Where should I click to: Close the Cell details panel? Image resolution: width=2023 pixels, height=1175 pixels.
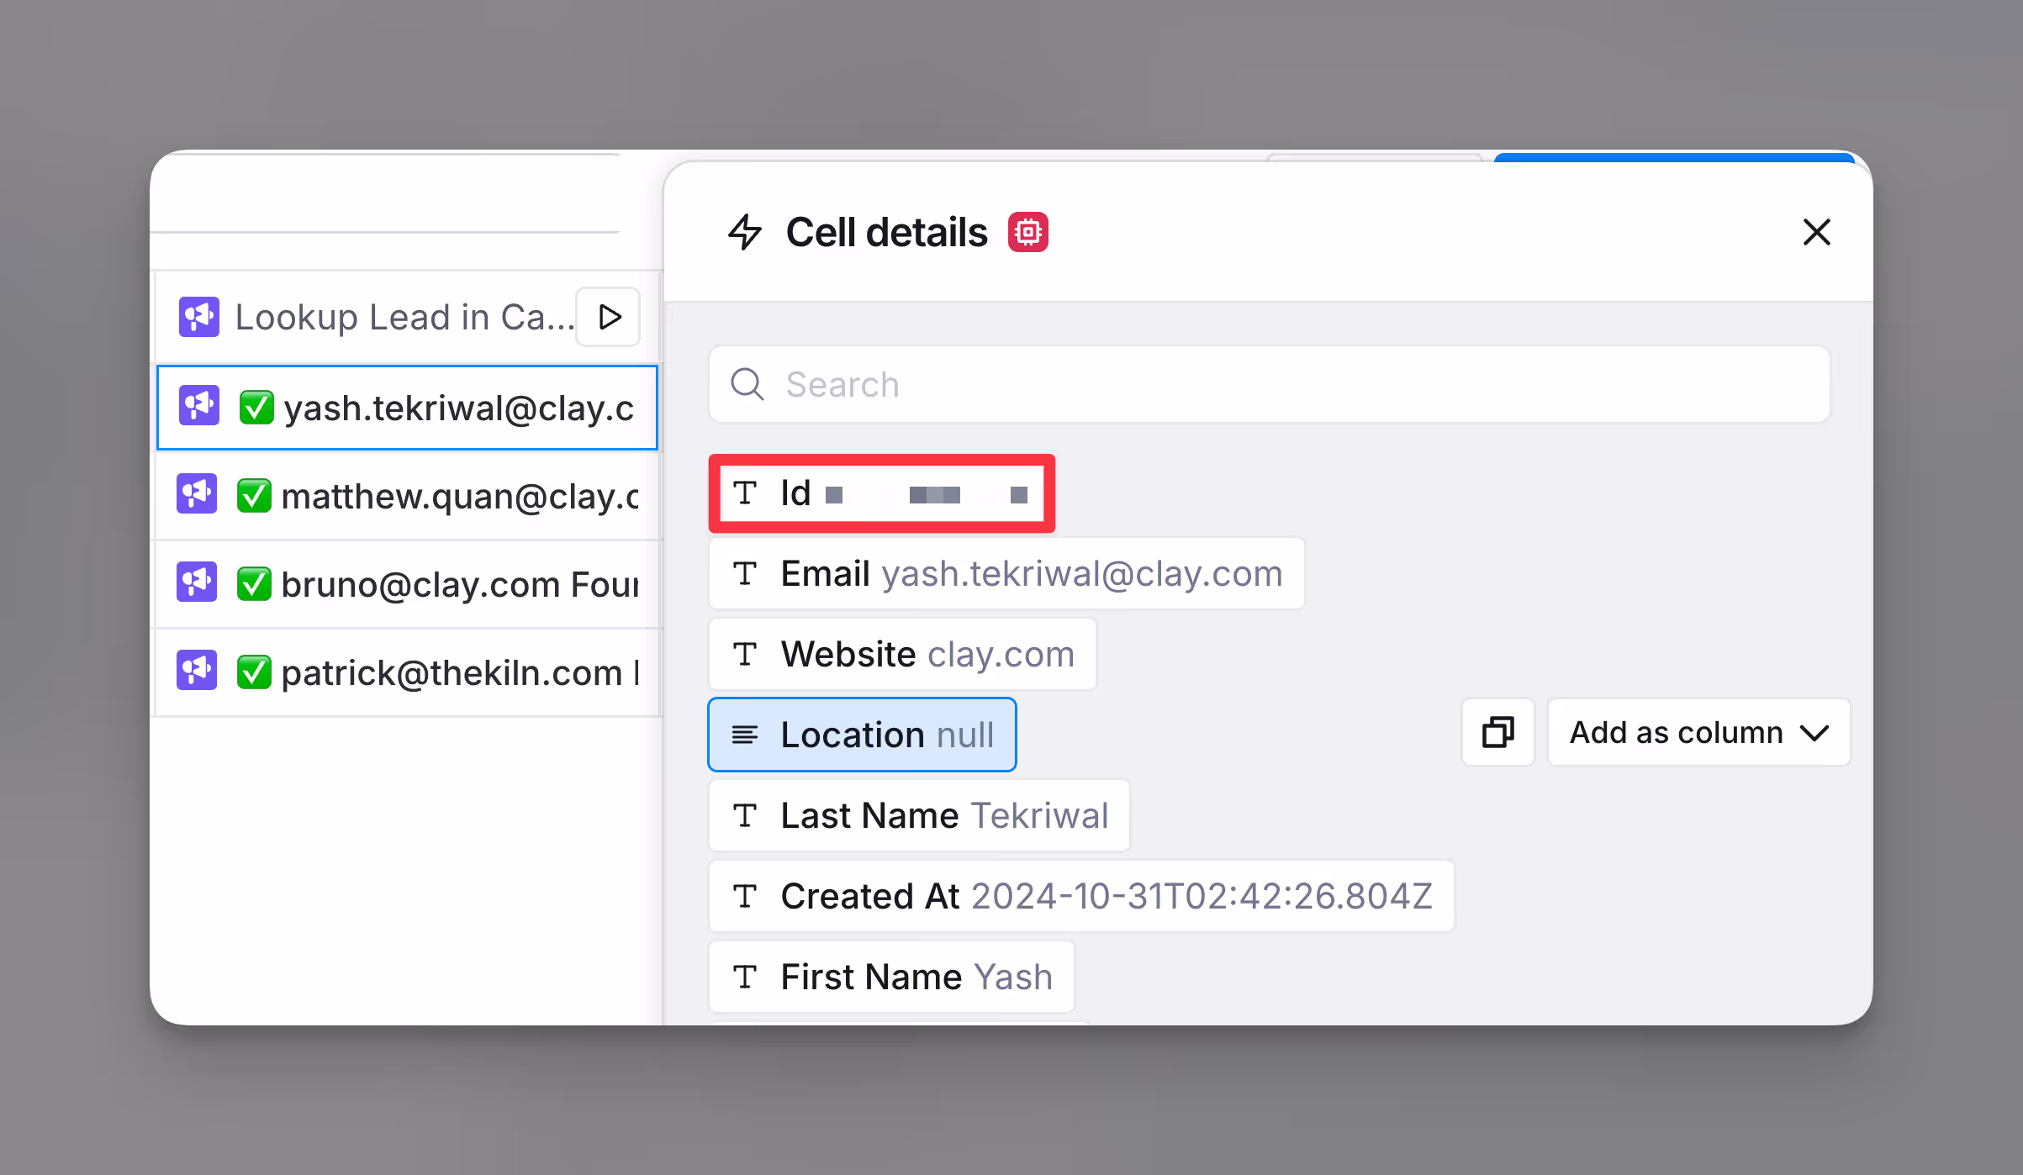click(1816, 232)
